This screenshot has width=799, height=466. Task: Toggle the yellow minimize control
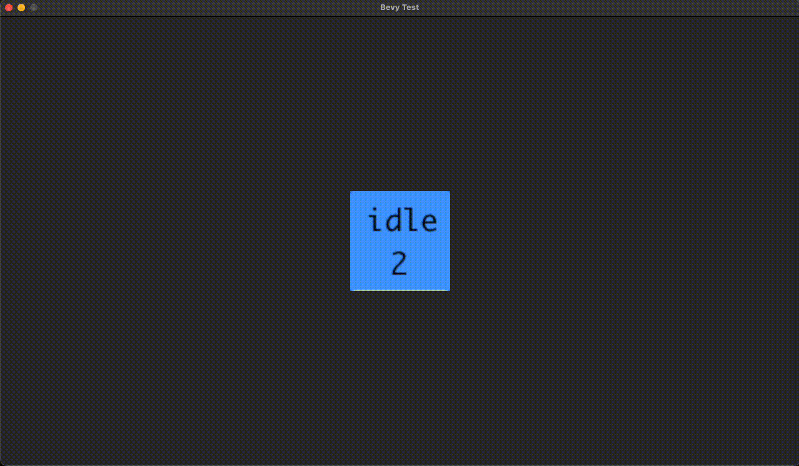[21, 7]
